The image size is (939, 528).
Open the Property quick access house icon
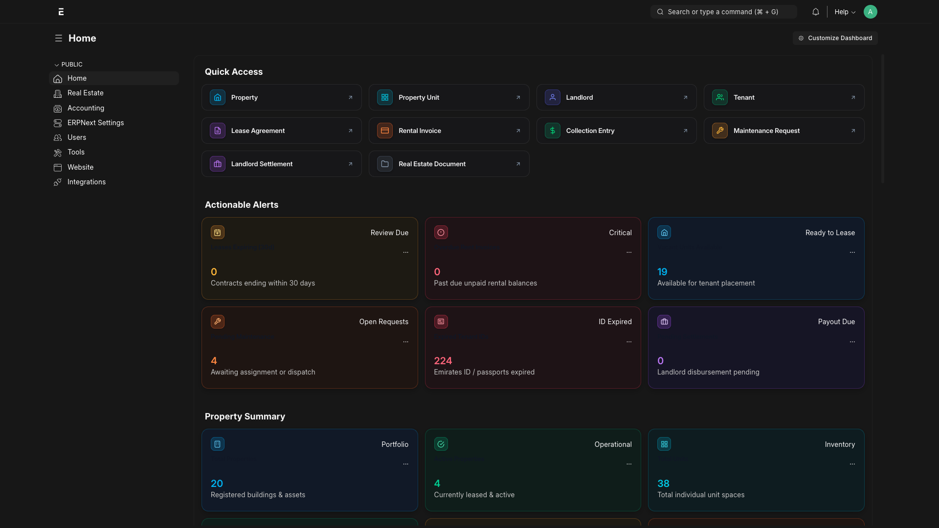(218, 97)
